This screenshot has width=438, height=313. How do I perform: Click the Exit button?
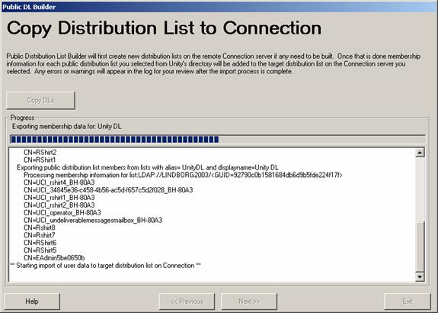(x=408, y=302)
